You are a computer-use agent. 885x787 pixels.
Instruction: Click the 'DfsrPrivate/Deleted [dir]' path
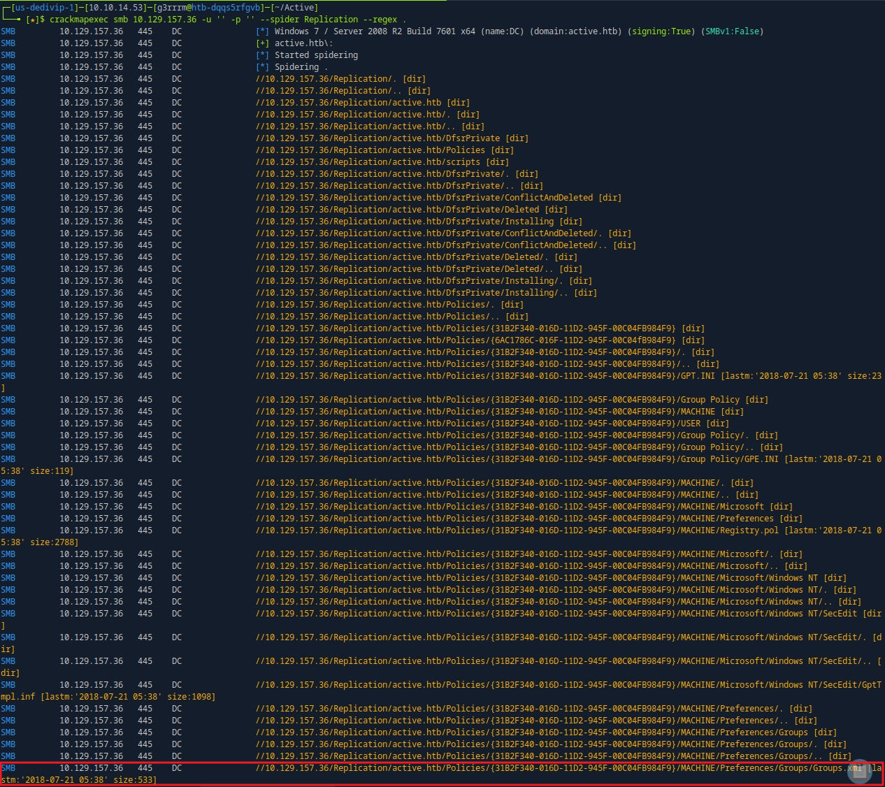[x=412, y=210]
